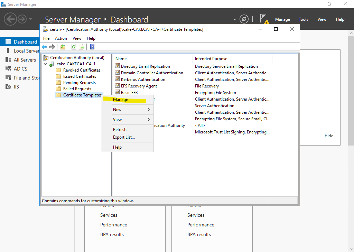Open breadcrumb dropdown arrow near refresh icon
The height and width of the screenshot is (252, 354).
[235, 19]
